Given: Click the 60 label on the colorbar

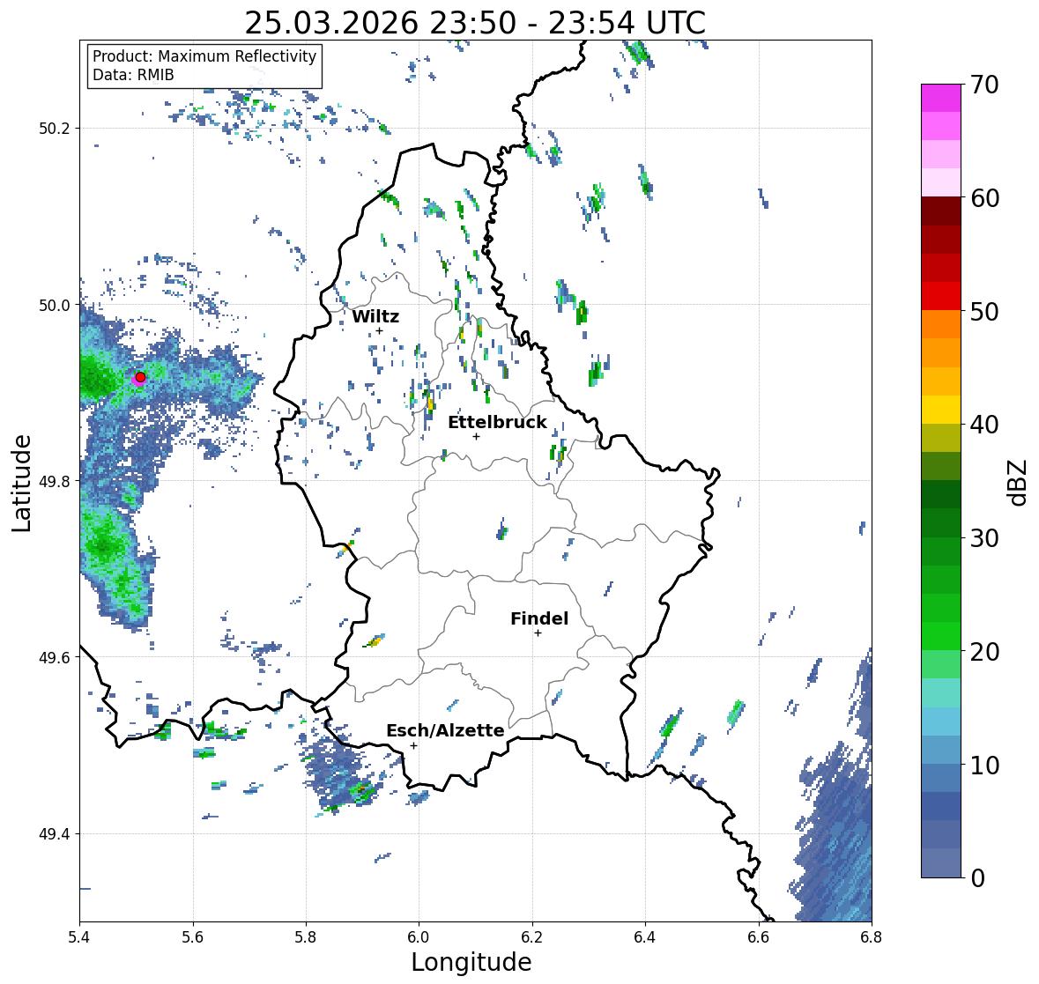Looking at the screenshot, I should (x=984, y=198).
